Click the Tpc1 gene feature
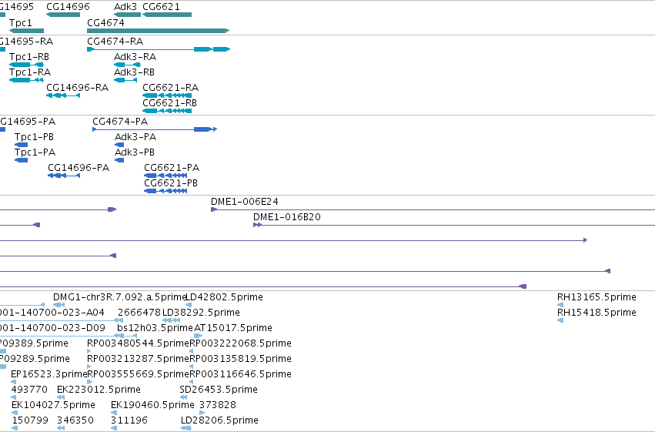 [x=26, y=31]
